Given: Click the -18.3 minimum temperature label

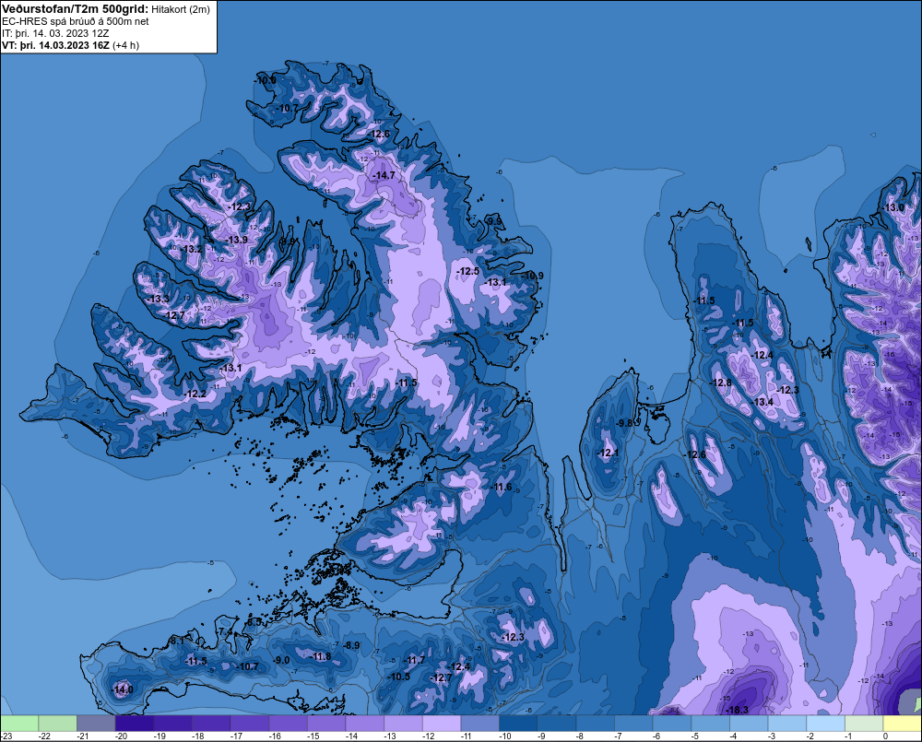Looking at the screenshot, I should pyautogui.click(x=738, y=710).
